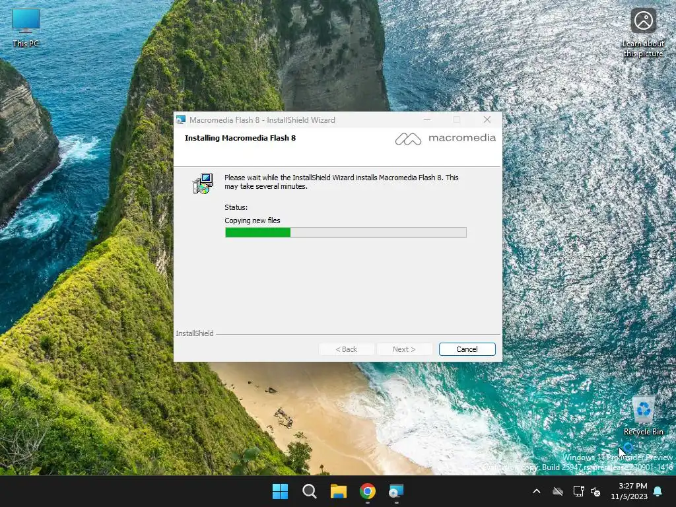Image resolution: width=676 pixels, height=507 pixels.
Task: Click the Windows Start button
Action: tap(280, 491)
